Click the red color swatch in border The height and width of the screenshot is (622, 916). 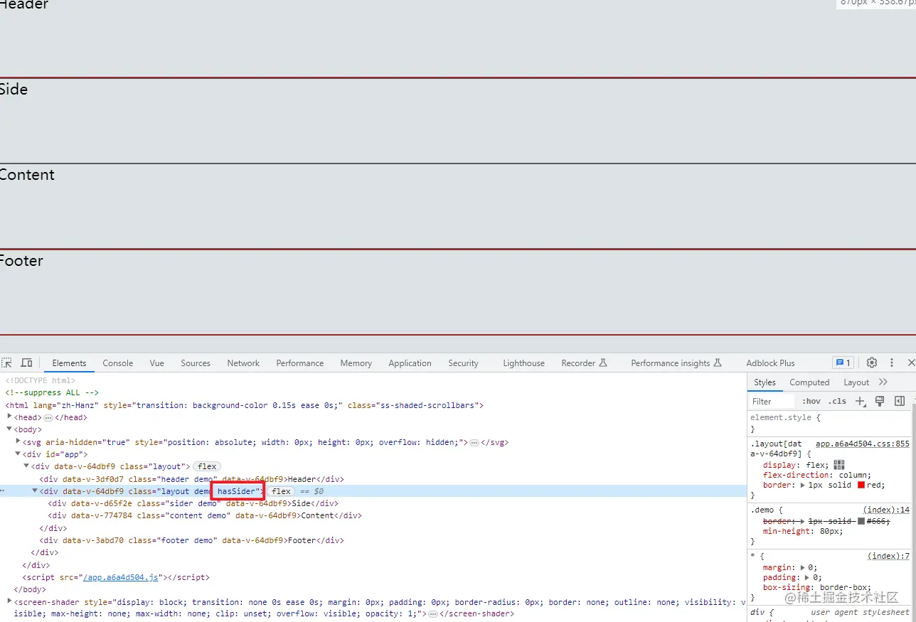(861, 485)
